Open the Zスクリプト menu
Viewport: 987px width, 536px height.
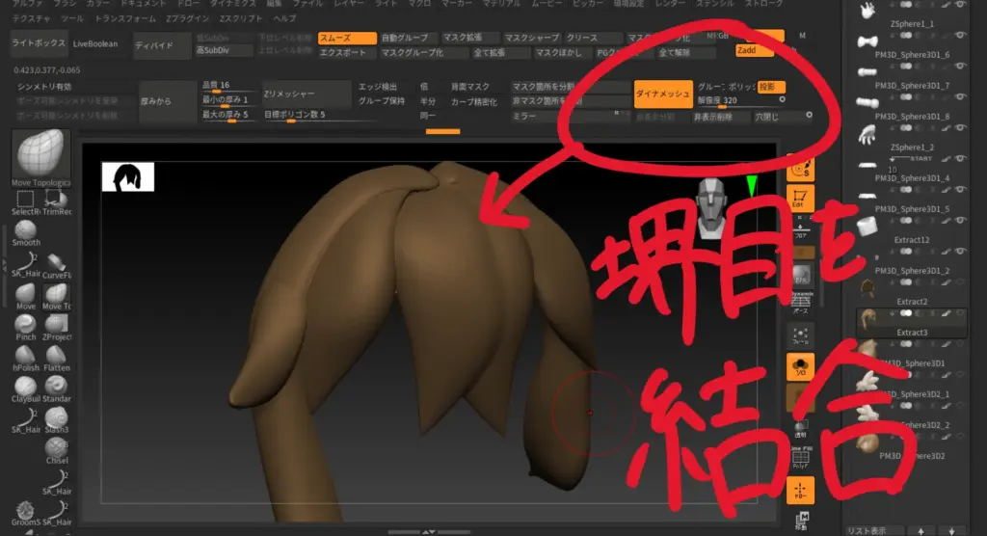pos(241,18)
